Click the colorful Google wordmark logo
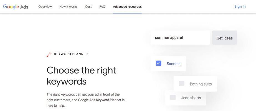Viewport: 256px width, 111px height. tap(11, 7)
